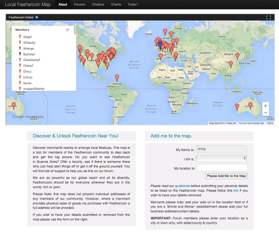Click the red pin next to ChekaZ
The width and height of the screenshot is (279, 234).
(20, 66)
